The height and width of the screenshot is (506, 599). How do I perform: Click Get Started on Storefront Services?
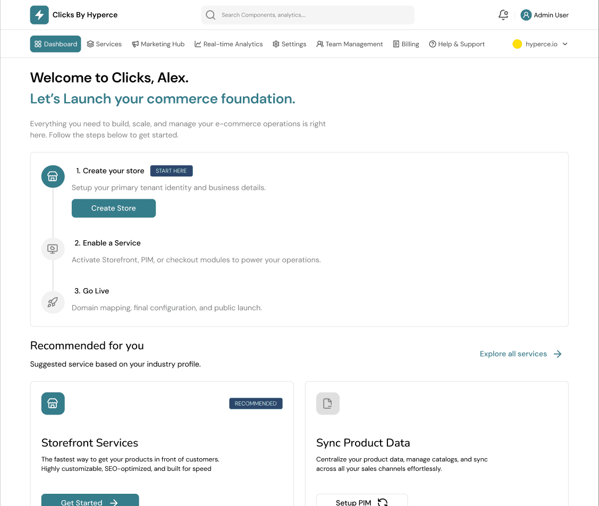(90, 501)
